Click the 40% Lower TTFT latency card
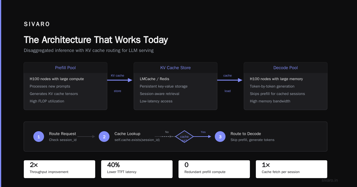 click(137, 169)
